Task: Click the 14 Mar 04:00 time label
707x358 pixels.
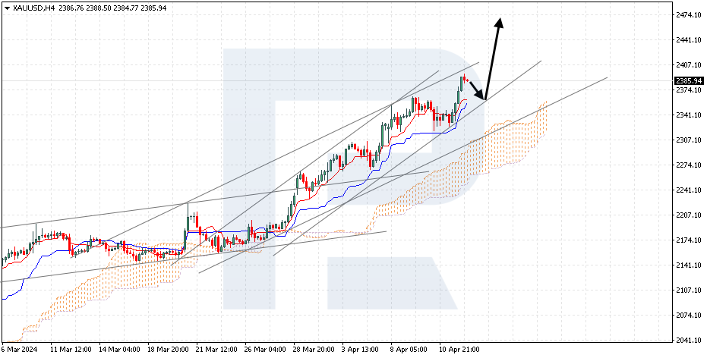Action: [x=119, y=350]
